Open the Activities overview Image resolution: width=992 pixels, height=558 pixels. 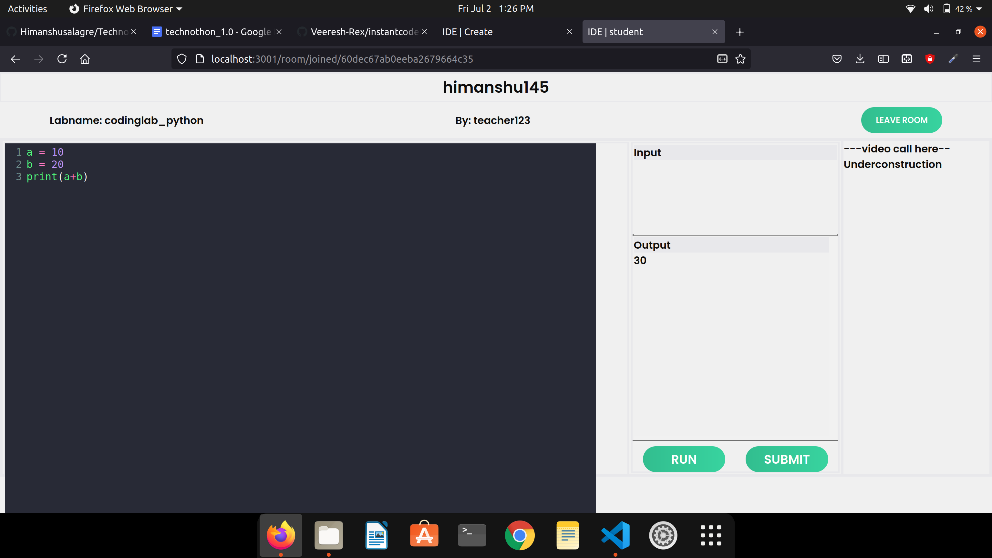pyautogui.click(x=27, y=8)
